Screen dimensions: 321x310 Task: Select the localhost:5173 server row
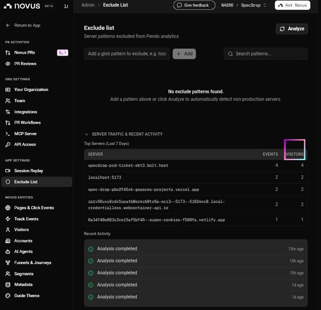click(196, 177)
